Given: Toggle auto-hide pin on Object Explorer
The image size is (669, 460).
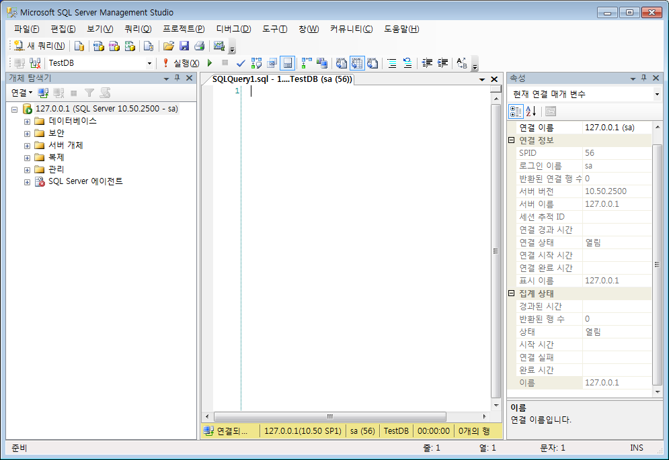Looking at the screenshot, I should [178, 78].
